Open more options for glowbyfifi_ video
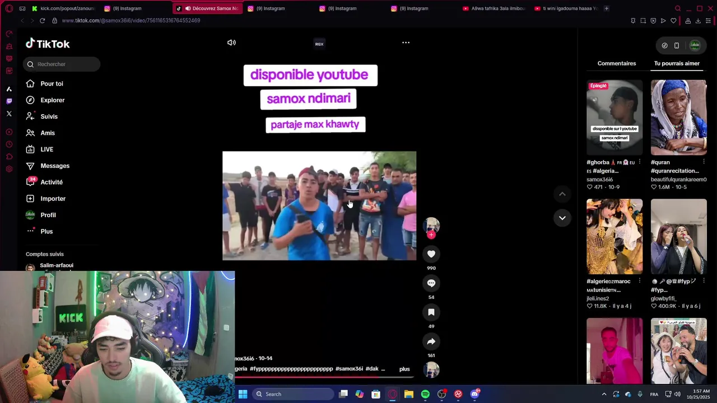Image resolution: width=717 pixels, height=403 pixels. (704, 281)
